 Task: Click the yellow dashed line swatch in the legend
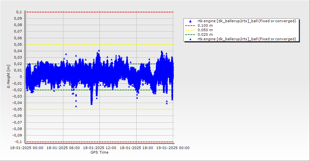(x=190, y=30)
